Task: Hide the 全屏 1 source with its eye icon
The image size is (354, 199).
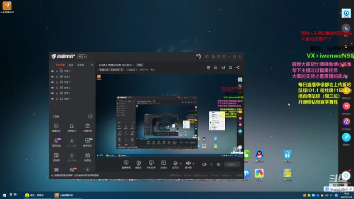Action: [x=52, y=99]
